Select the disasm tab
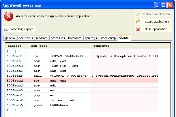 pyautogui.click(x=124, y=37)
